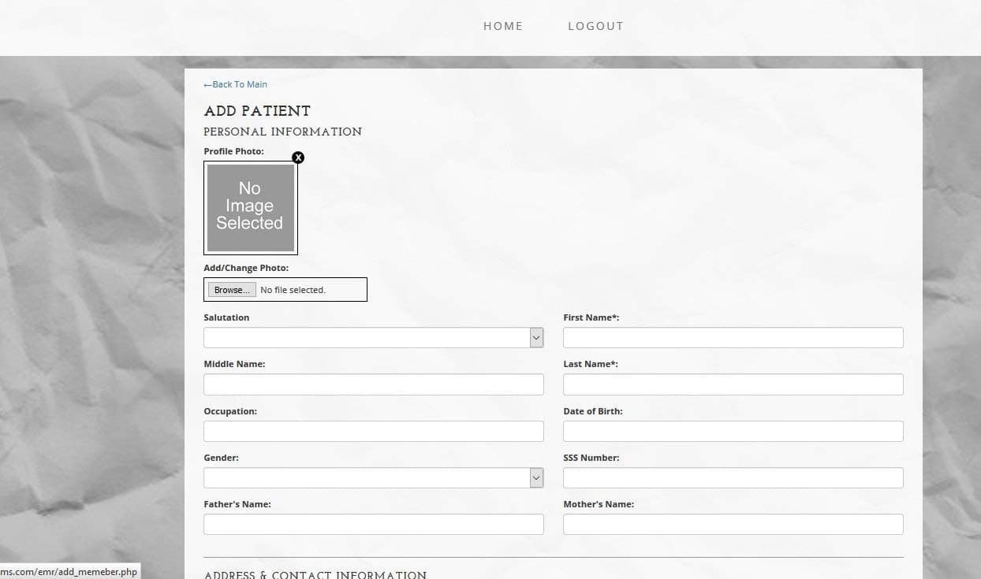This screenshot has height=579, width=981.
Task: Select the Father's Name field
Action: pyautogui.click(x=373, y=525)
